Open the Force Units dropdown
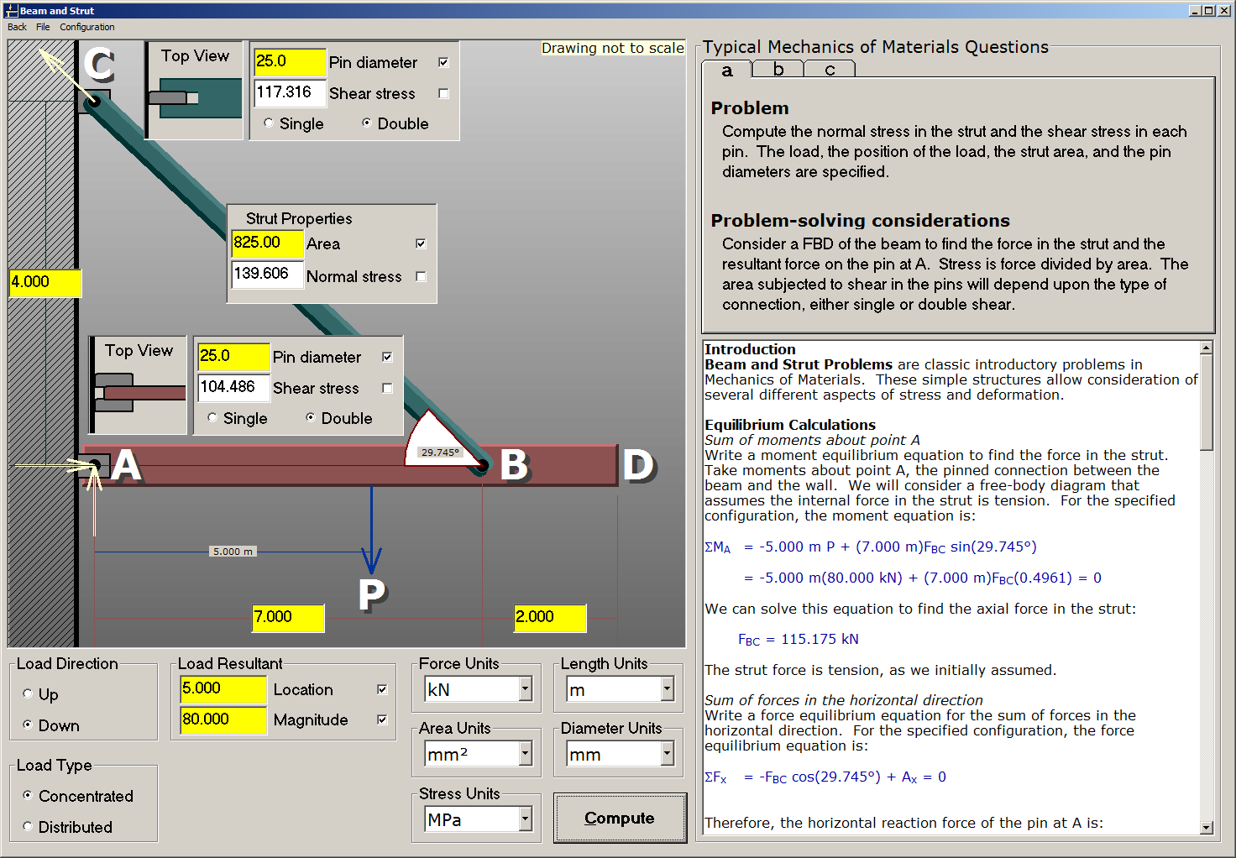 click(525, 688)
